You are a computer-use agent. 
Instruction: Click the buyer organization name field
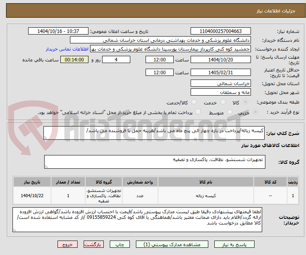click(x=160, y=40)
